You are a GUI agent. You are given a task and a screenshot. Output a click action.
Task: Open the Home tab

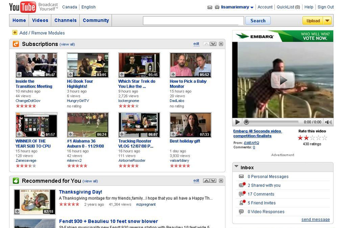click(x=19, y=20)
